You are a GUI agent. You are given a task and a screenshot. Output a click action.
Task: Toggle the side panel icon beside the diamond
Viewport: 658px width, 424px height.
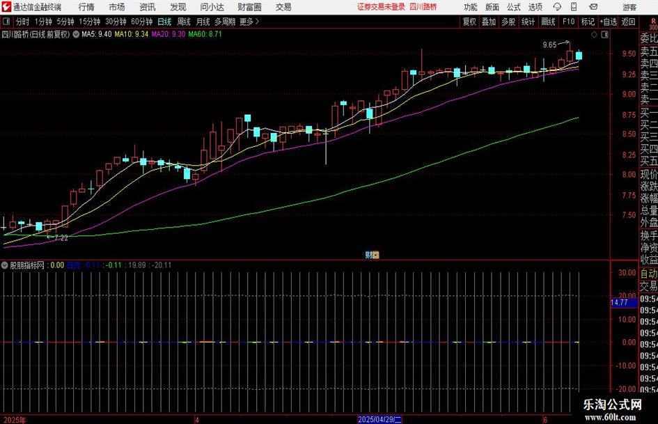[604, 35]
